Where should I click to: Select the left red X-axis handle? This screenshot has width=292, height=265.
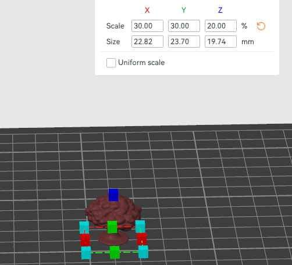(x=85, y=240)
